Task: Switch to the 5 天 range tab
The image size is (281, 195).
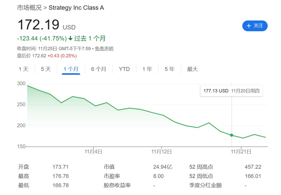Action: (46, 69)
